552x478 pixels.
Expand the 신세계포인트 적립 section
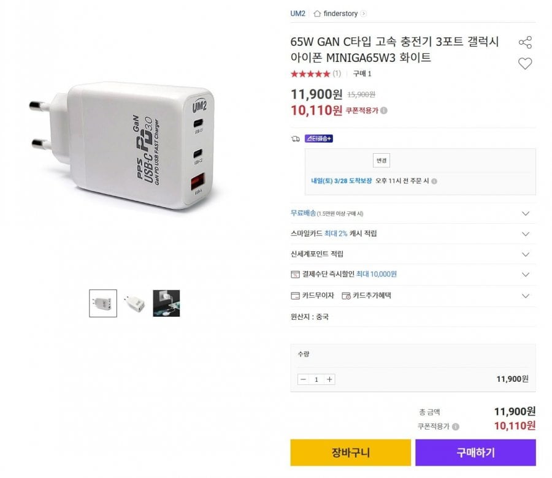(526, 254)
